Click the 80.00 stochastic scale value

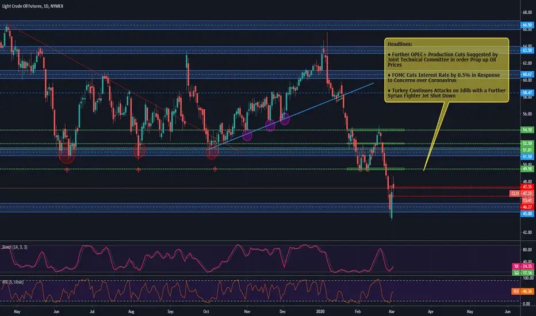pos(527,250)
